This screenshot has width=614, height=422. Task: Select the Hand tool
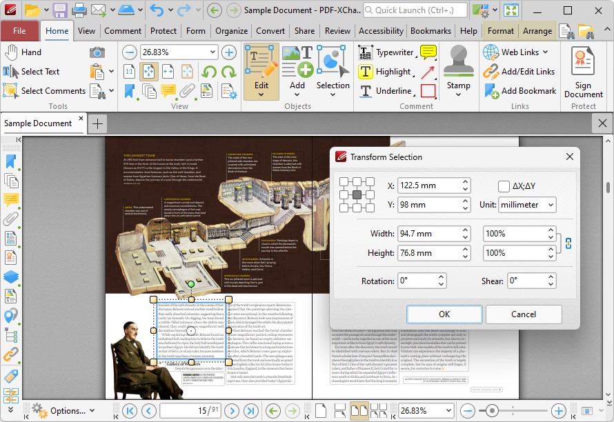23,52
